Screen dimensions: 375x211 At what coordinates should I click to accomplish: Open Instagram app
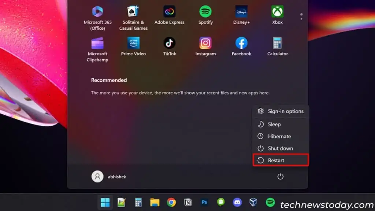(x=205, y=47)
